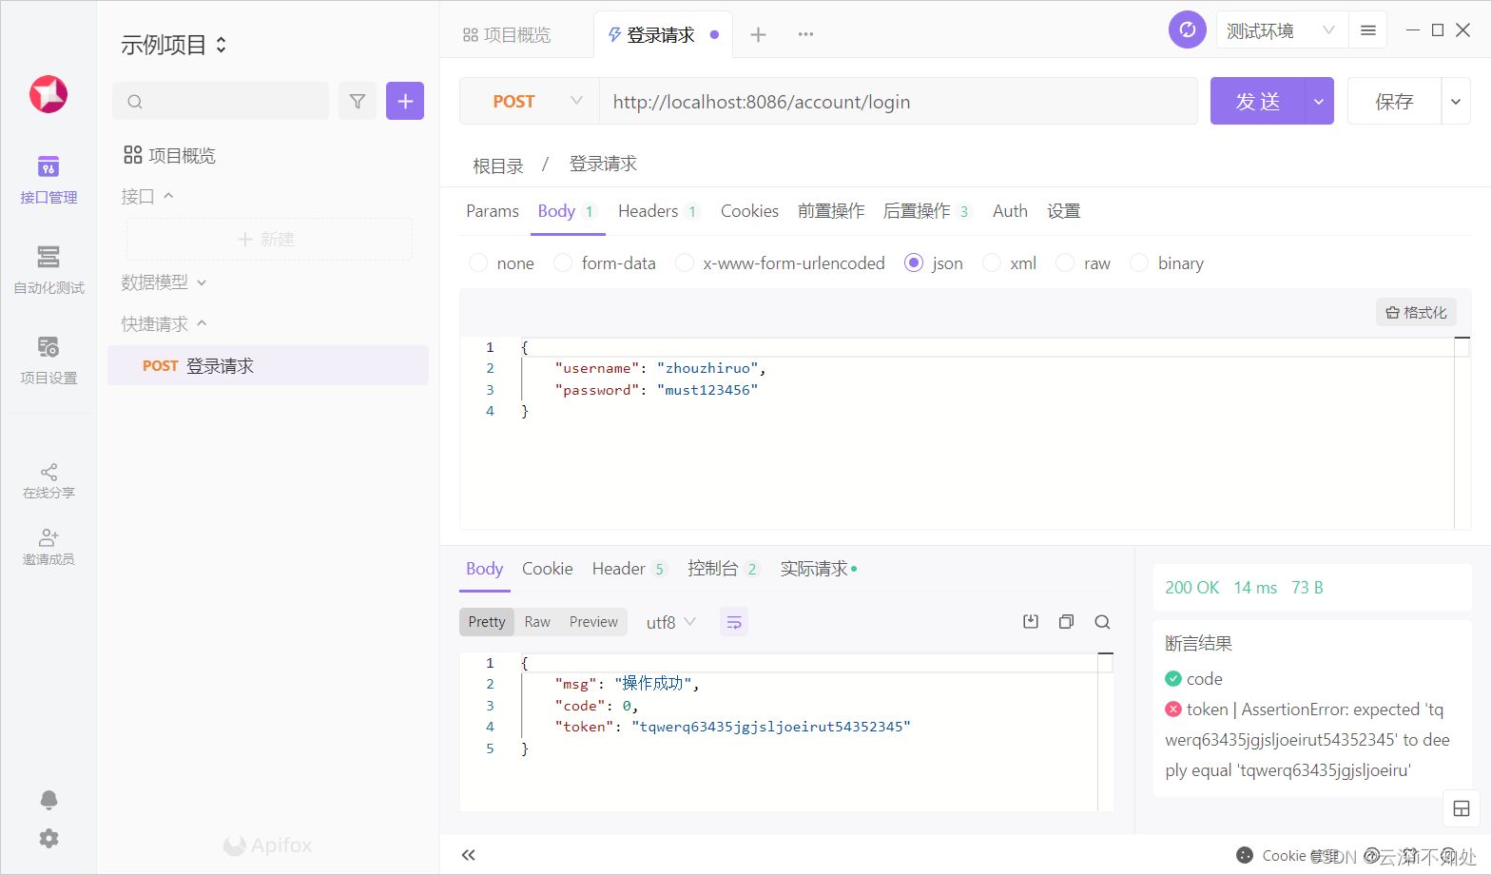Click the Apifox logo avatar
The height and width of the screenshot is (875, 1491).
(48, 94)
